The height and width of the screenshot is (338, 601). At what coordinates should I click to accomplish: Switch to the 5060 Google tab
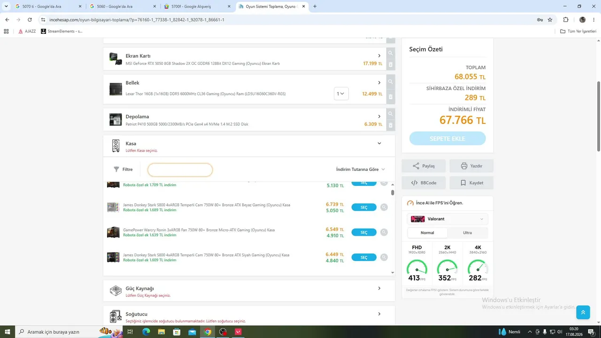[x=122, y=7]
